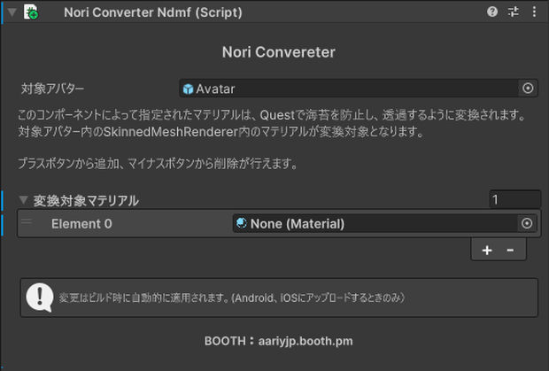Screen dimensions: 549x371
Task: Select the None (Material) field
Action: tap(384, 223)
